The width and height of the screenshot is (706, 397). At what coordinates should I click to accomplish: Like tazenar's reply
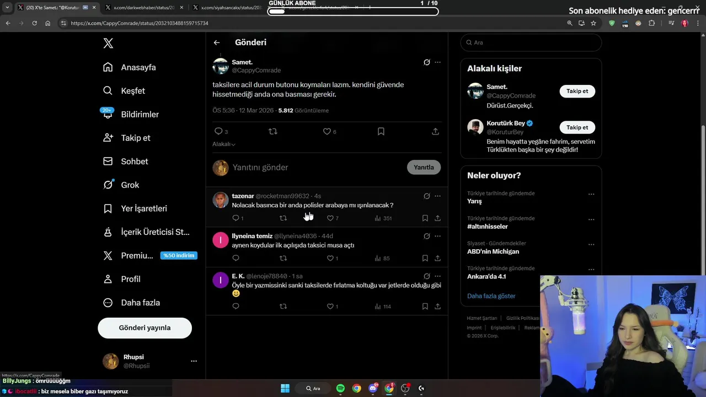(330, 218)
